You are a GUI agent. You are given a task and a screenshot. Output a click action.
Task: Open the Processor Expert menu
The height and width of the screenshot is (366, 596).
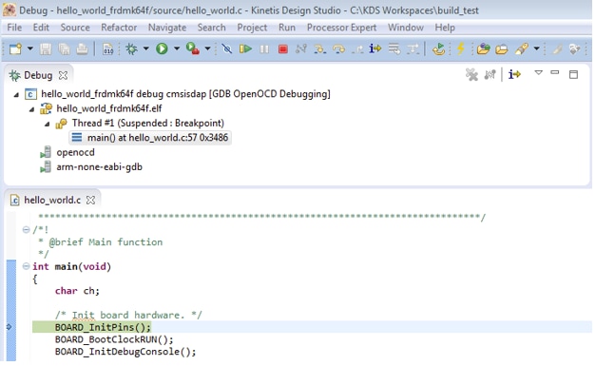point(341,28)
